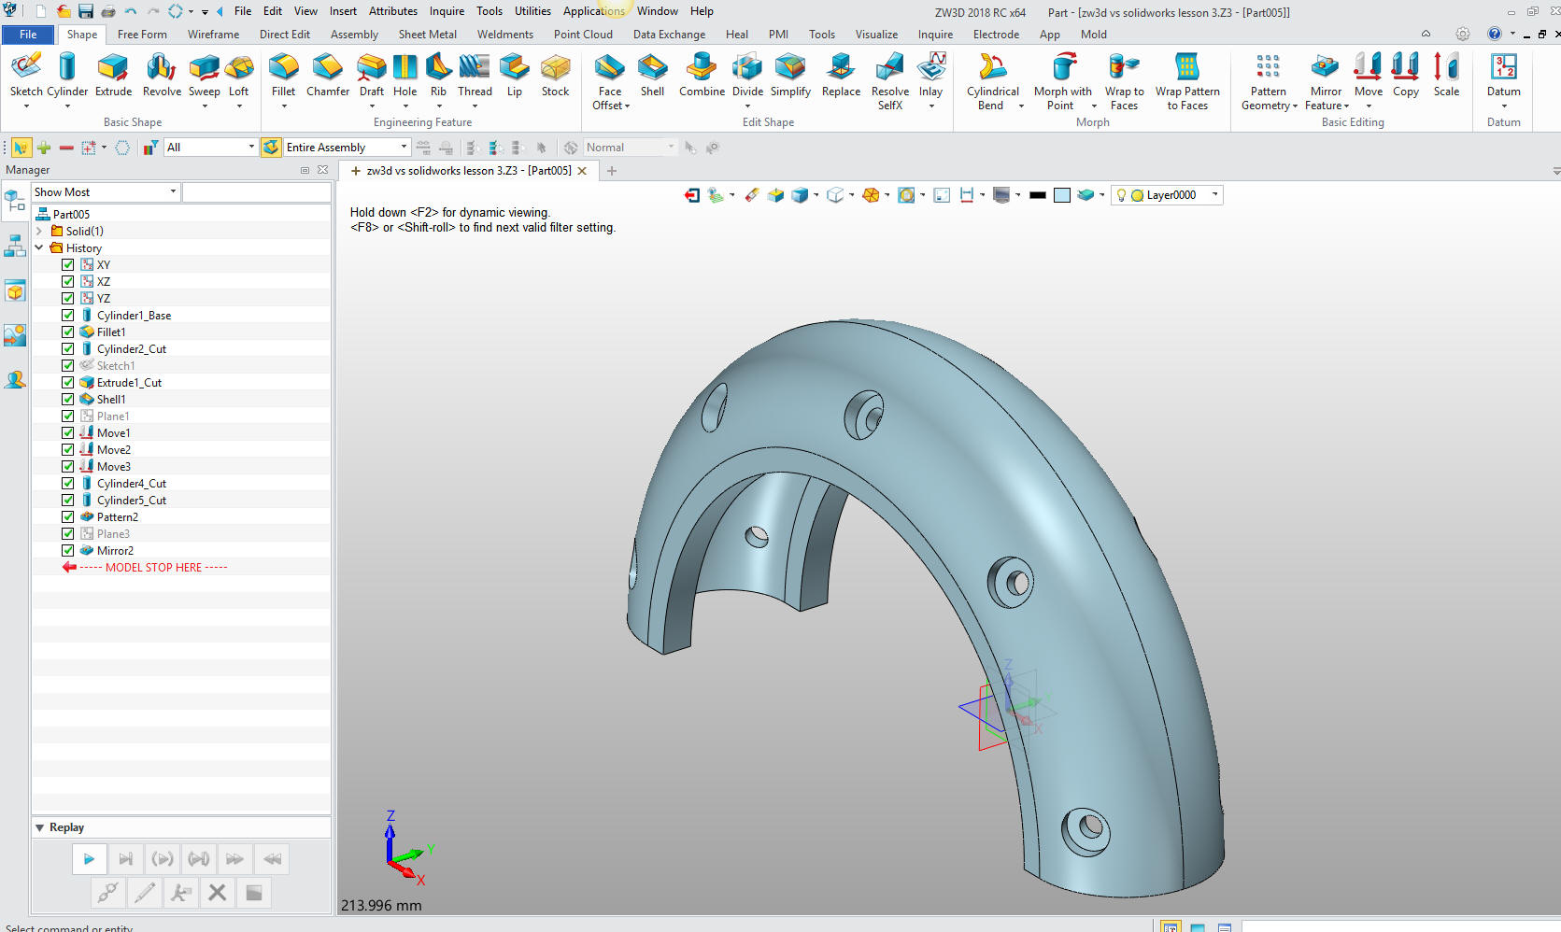Add a new document tab with plus

pos(612,171)
